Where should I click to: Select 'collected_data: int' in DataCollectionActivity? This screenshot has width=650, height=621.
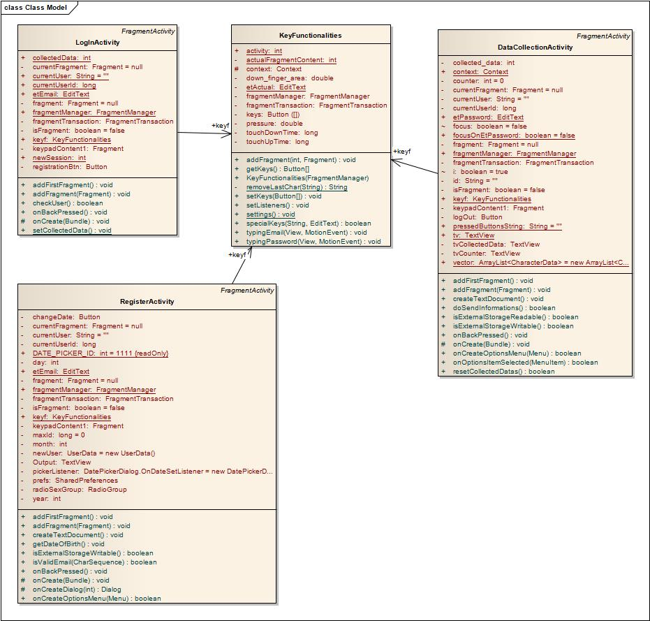(x=484, y=63)
